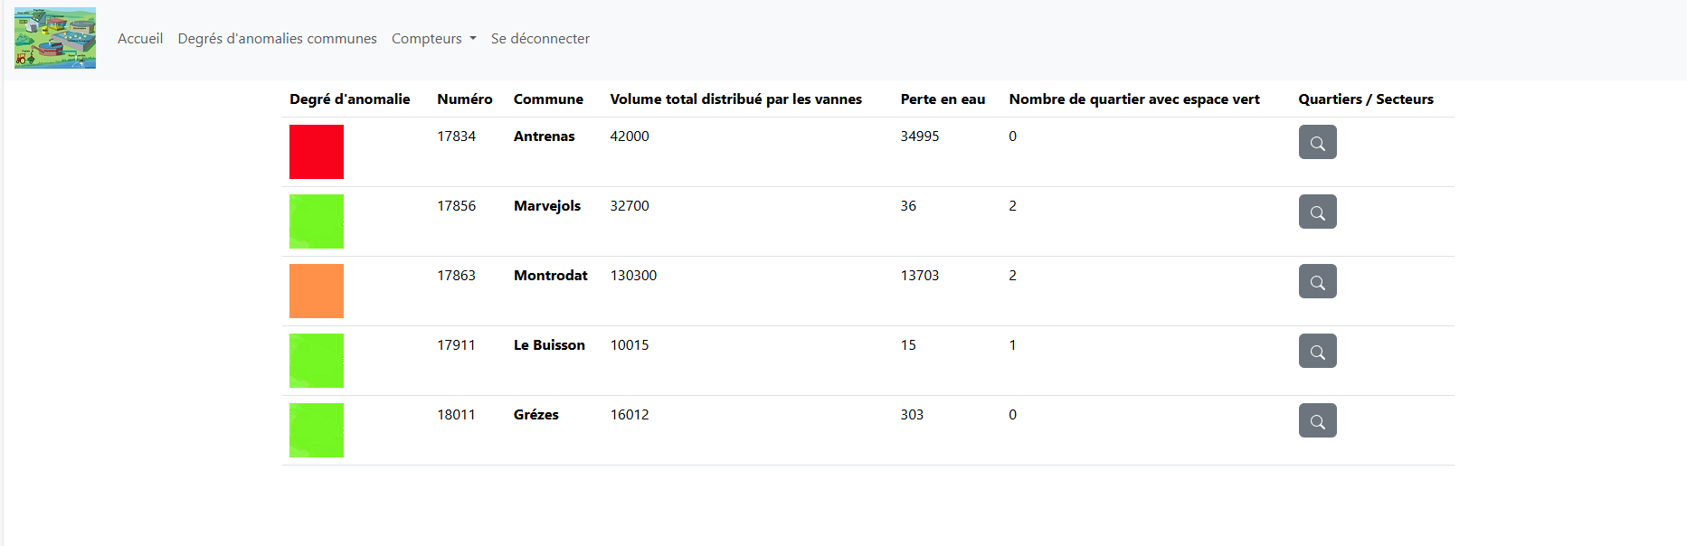Expand the Compteurs dropdown menu
This screenshot has width=1687, height=546.
tap(433, 38)
